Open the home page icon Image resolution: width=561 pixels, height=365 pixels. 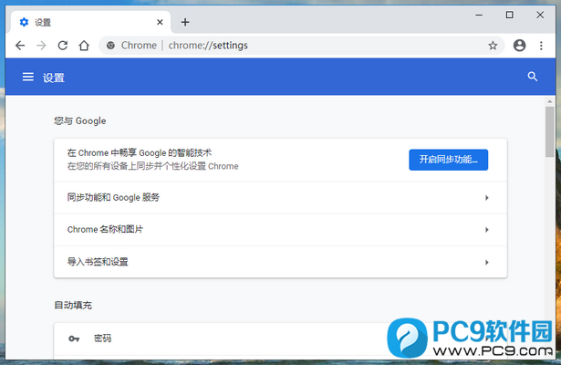(84, 46)
